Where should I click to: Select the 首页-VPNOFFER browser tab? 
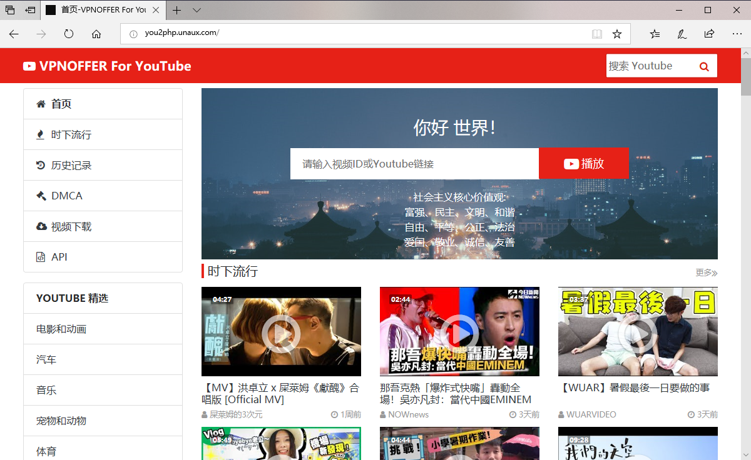point(105,10)
